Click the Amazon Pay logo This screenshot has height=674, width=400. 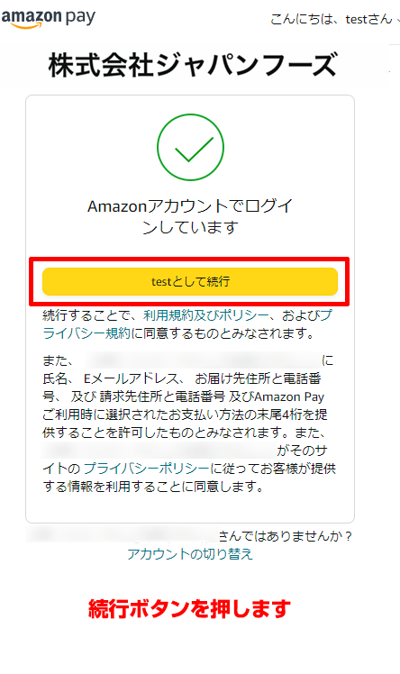click(48, 19)
